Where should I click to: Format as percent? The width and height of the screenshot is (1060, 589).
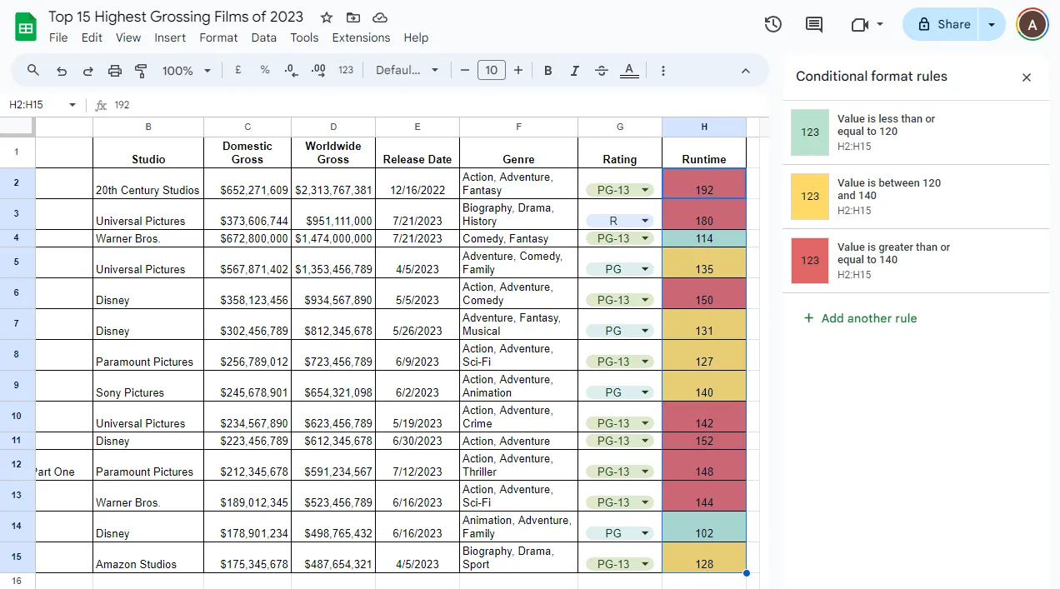click(x=265, y=71)
